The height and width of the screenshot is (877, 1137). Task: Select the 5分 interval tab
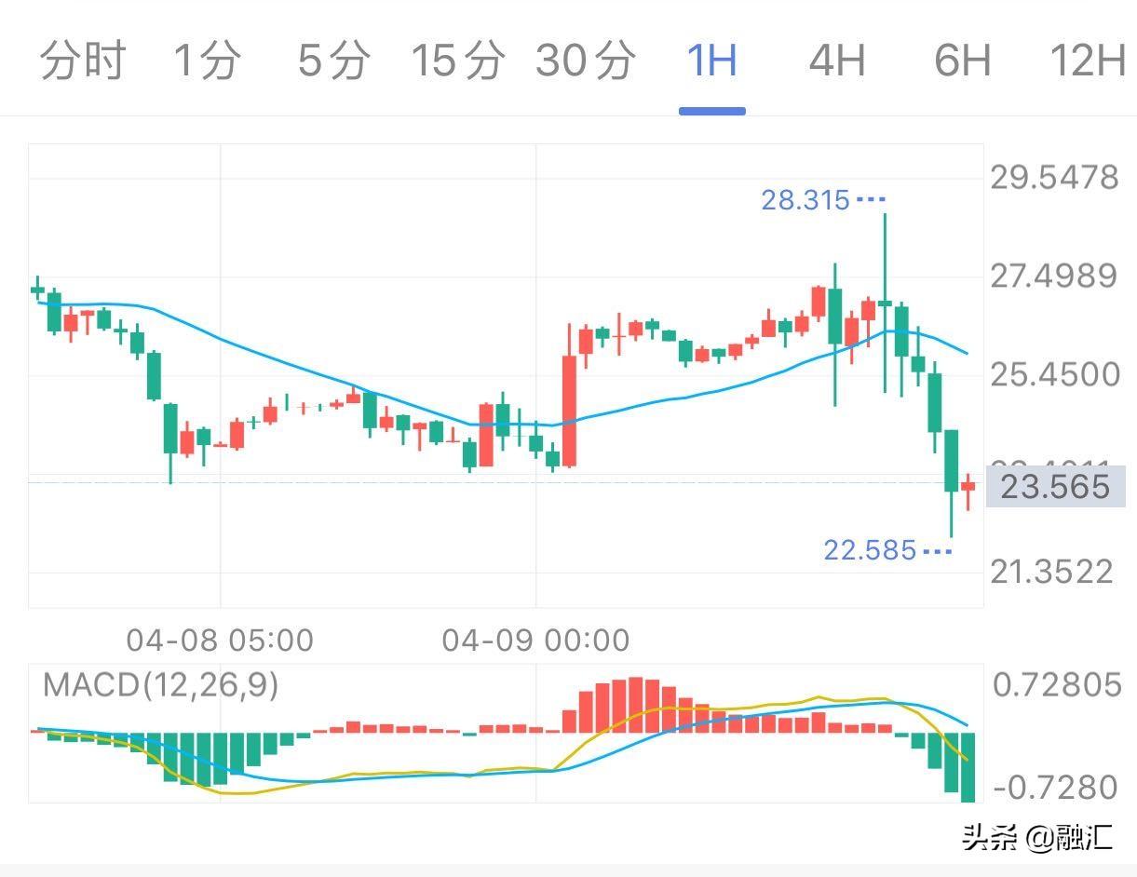[x=332, y=61]
